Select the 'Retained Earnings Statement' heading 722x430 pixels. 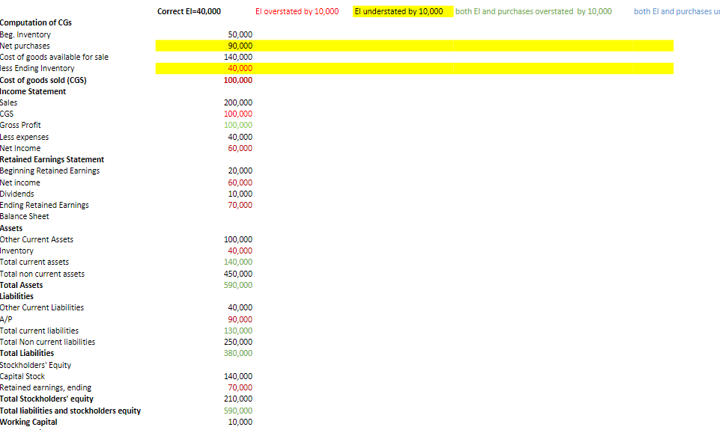pos(52,159)
